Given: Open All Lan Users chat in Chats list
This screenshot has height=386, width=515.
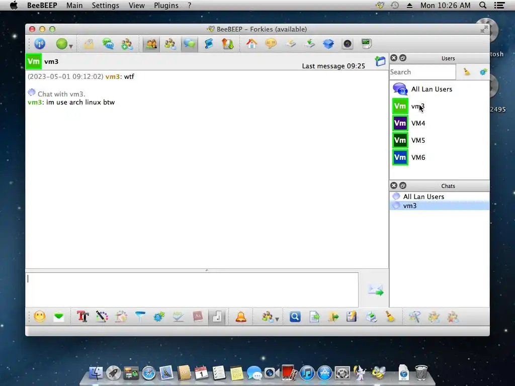Looking at the screenshot, I should click(440, 197).
